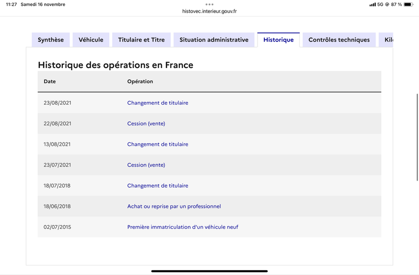Switch to the Véhicule tab
The width and height of the screenshot is (419, 275).
coord(91,40)
